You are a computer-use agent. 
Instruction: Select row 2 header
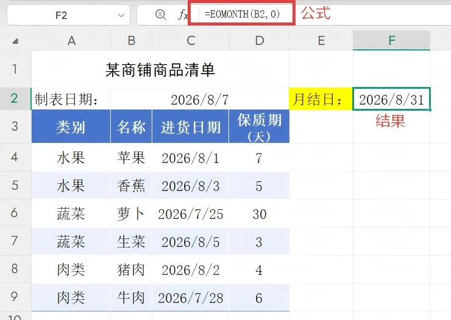[15, 99]
